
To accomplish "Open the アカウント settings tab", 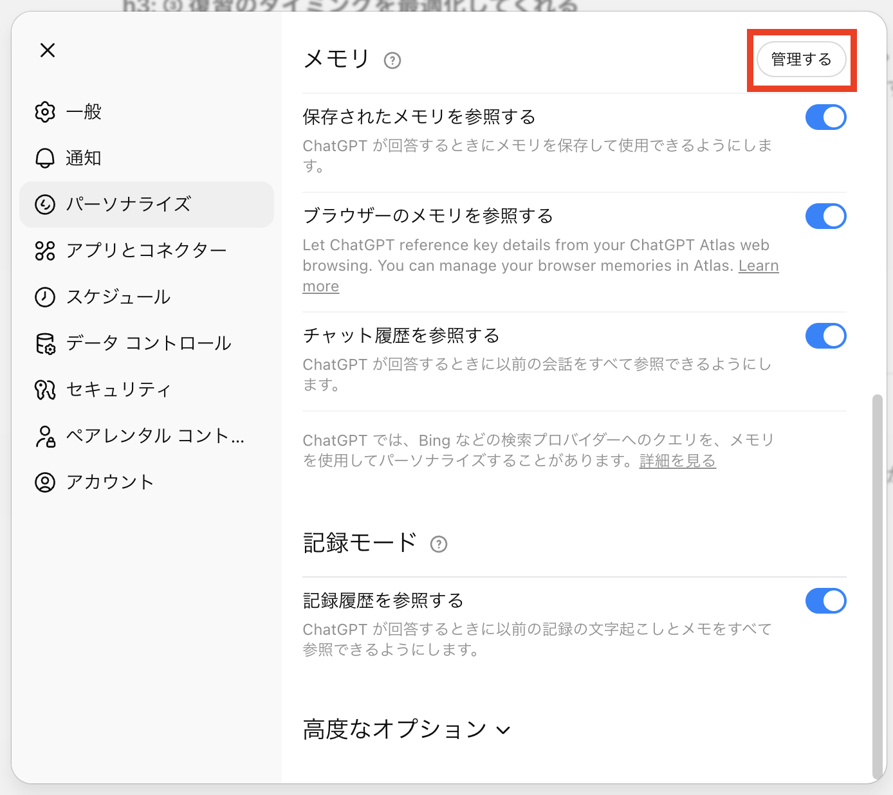I will point(109,482).
